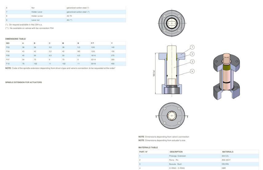Select the "MATERIALS TABLE" heading
Image resolution: width=263 pixels, height=170 pixels.
pyautogui.click(x=148, y=148)
